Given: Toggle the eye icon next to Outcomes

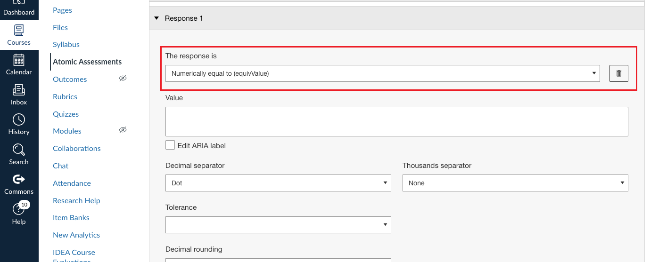Looking at the screenshot, I should [123, 79].
